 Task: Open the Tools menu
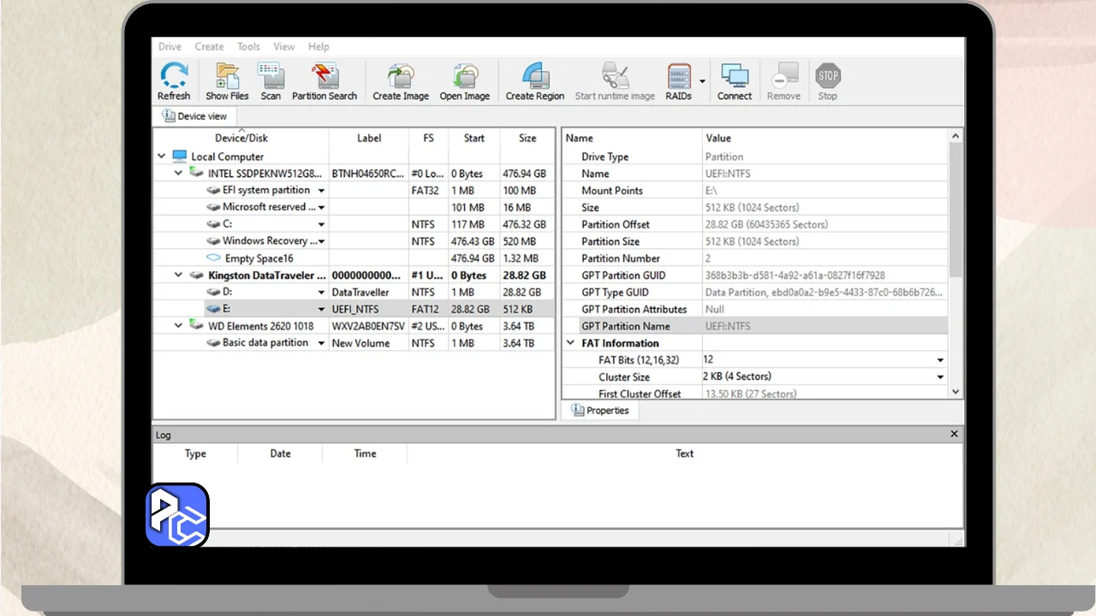[x=248, y=47]
